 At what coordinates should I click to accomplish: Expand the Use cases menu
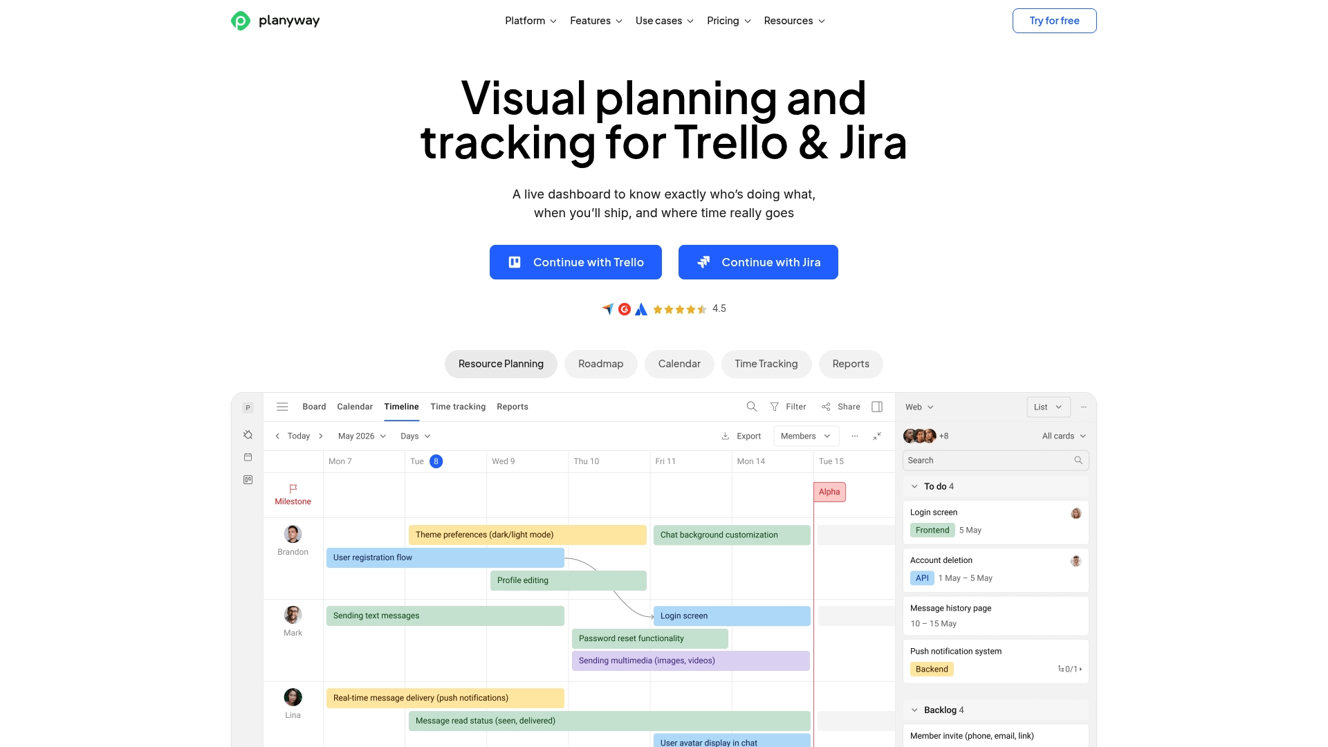click(665, 21)
